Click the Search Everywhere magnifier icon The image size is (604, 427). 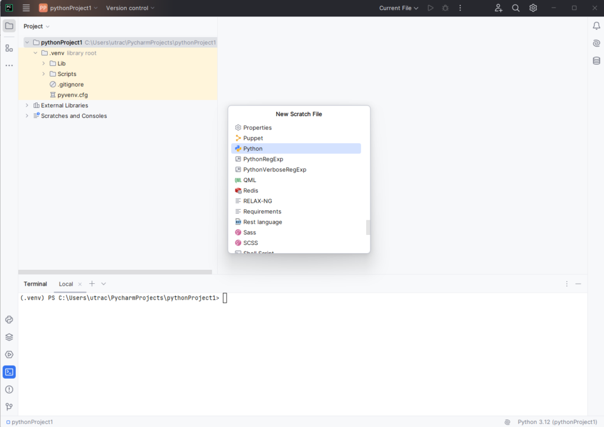point(516,8)
